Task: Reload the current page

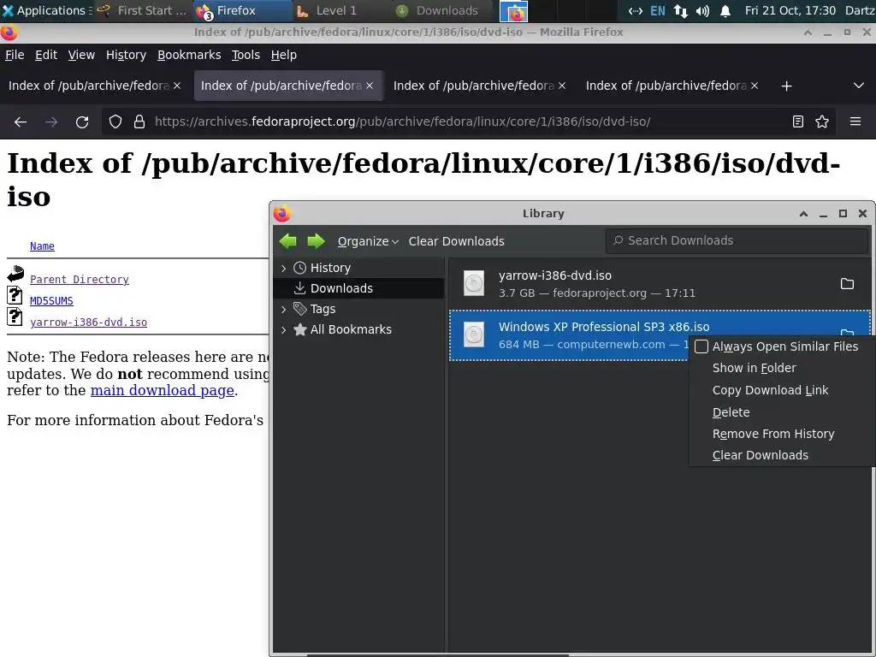Action: pyautogui.click(x=82, y=121)
